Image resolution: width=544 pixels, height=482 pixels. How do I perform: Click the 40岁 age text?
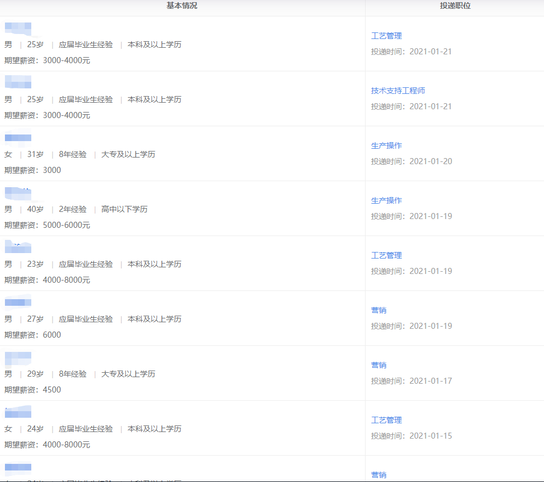tap(35, 209)
